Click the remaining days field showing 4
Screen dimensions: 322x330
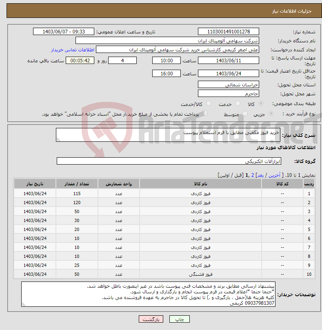122,61
